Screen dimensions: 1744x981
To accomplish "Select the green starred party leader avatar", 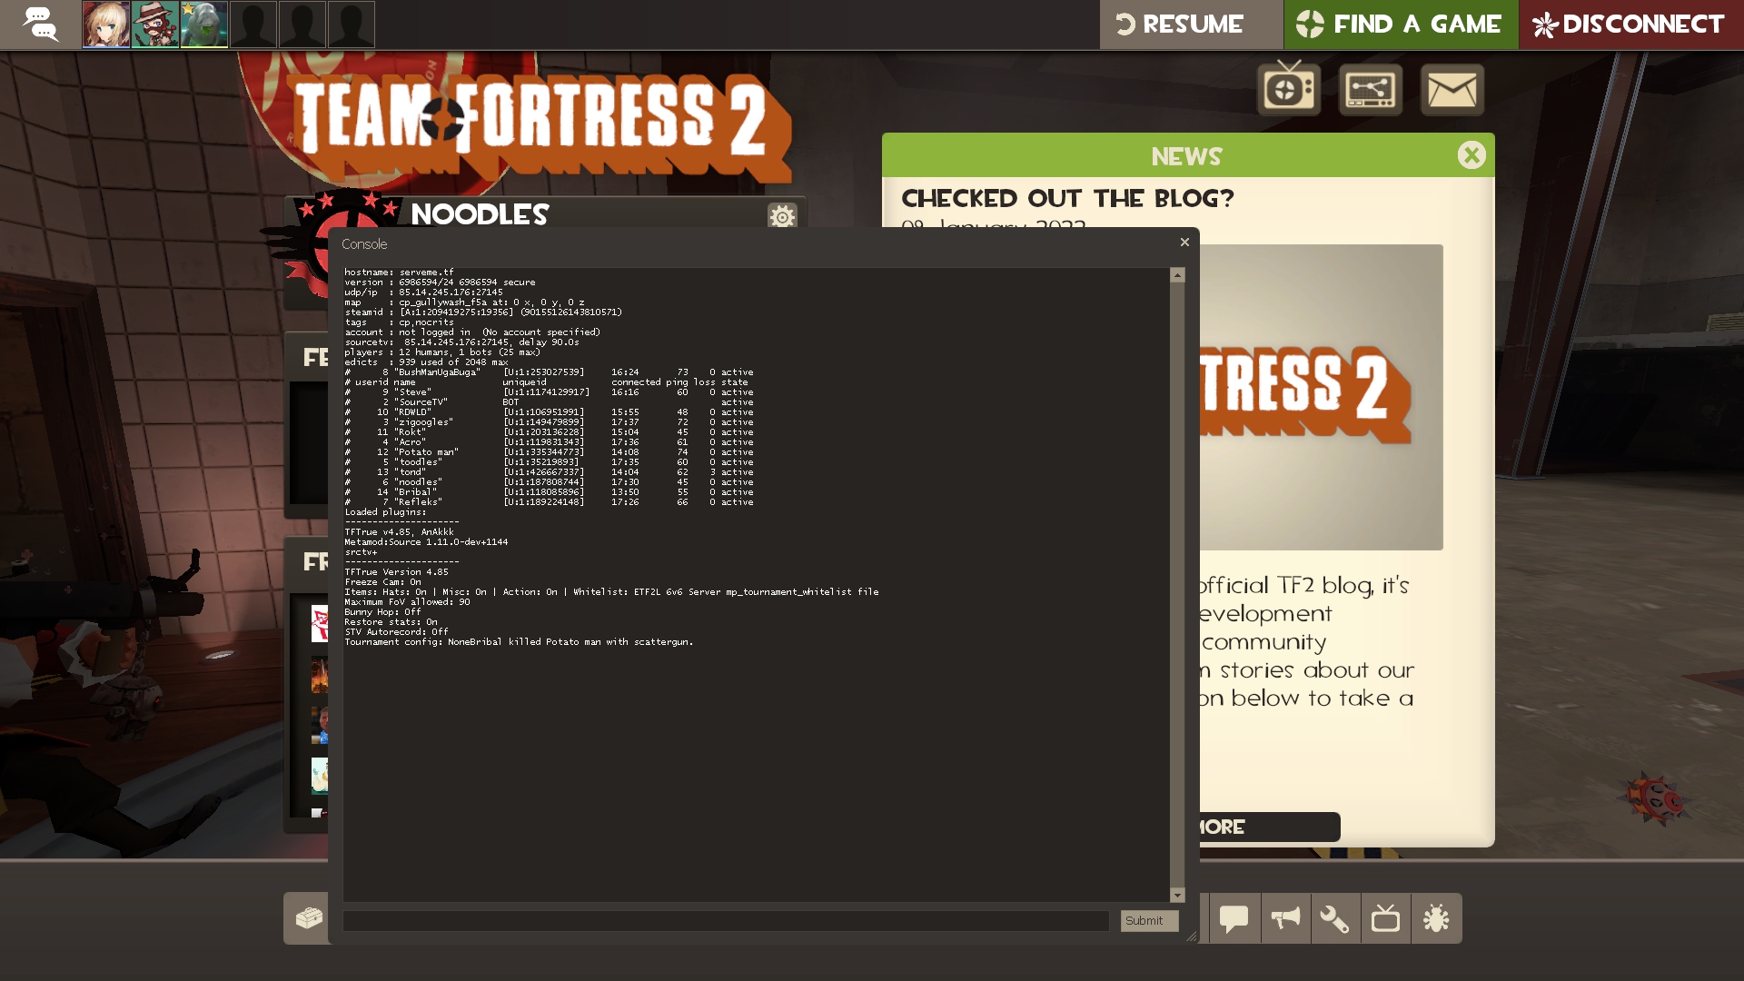I will (204, 25).
